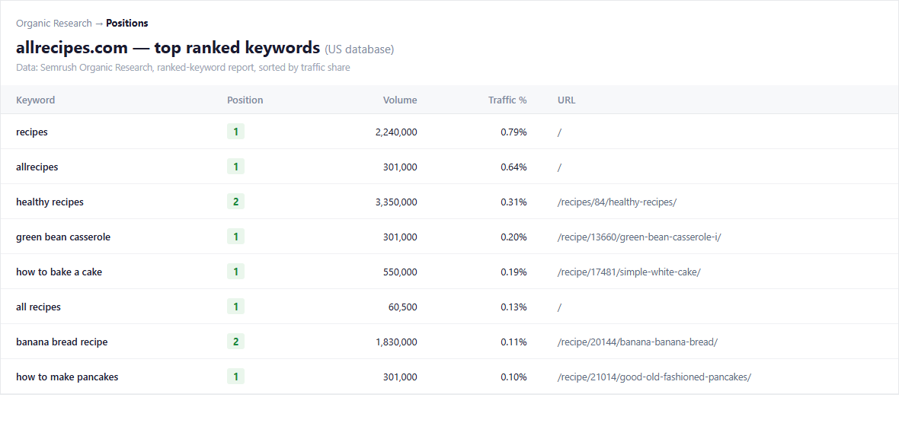Click the 550,000 volume value
The height and width of the screenshot is (426, 899).
tap(400, 272)
